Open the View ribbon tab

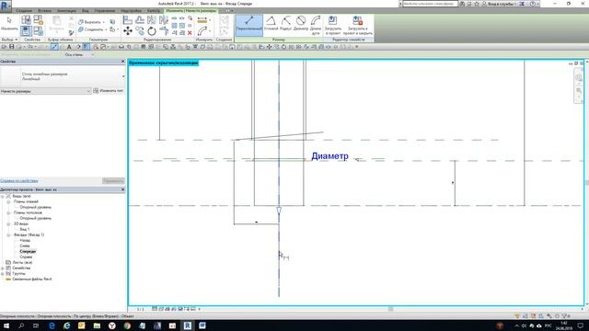(86, 11)
